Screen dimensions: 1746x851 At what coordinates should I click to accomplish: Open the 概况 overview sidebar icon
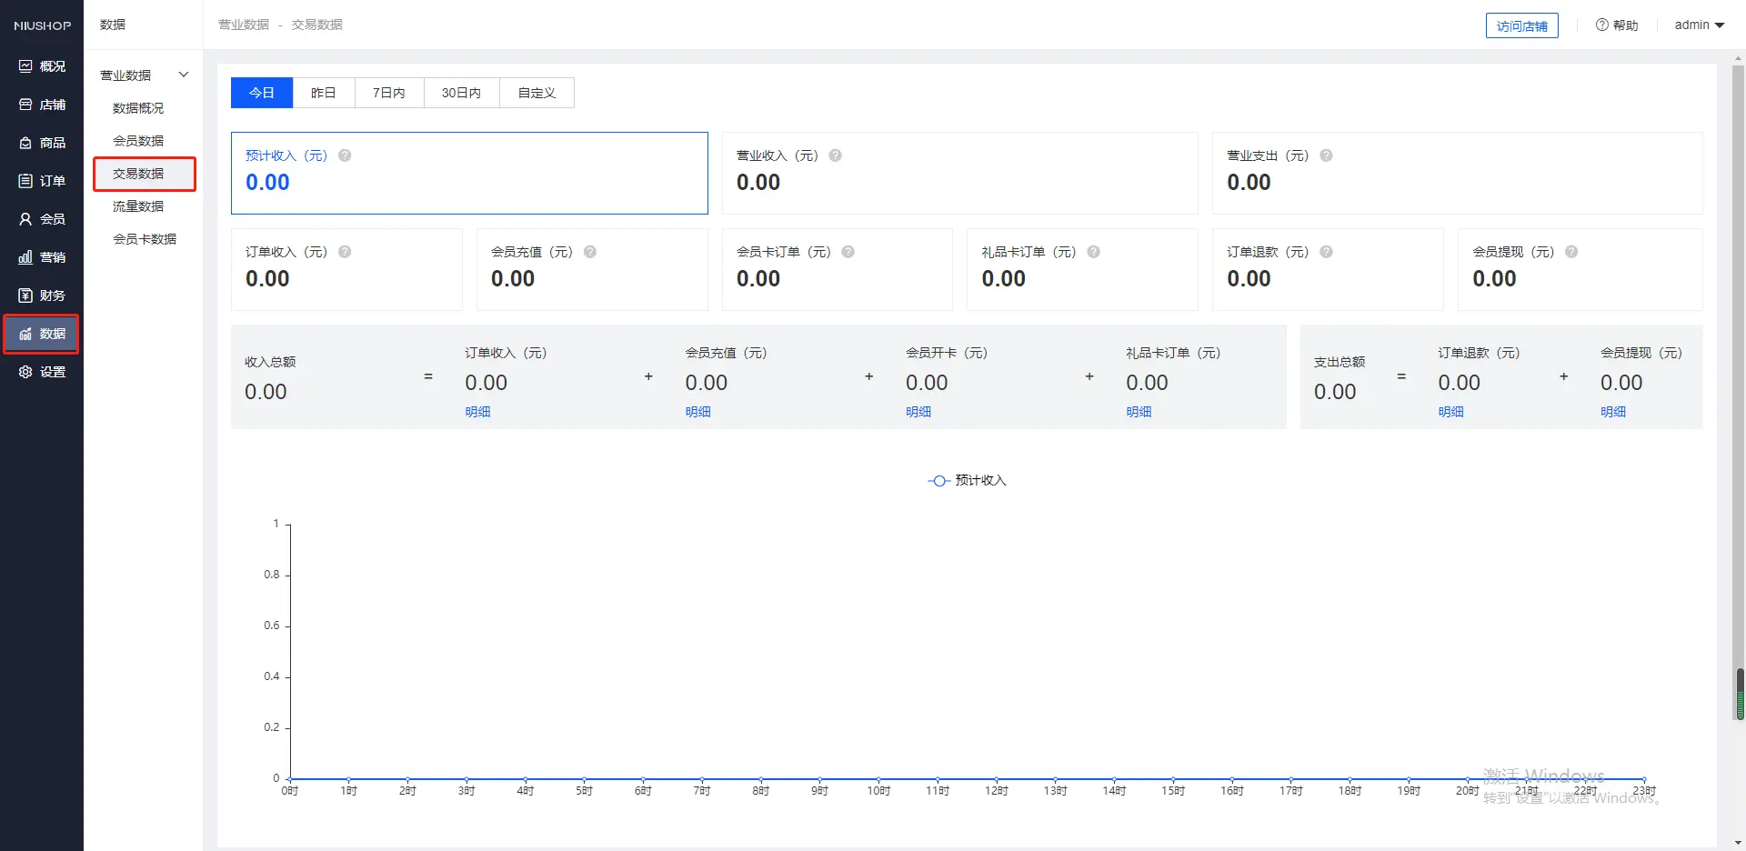click(42, 66)
